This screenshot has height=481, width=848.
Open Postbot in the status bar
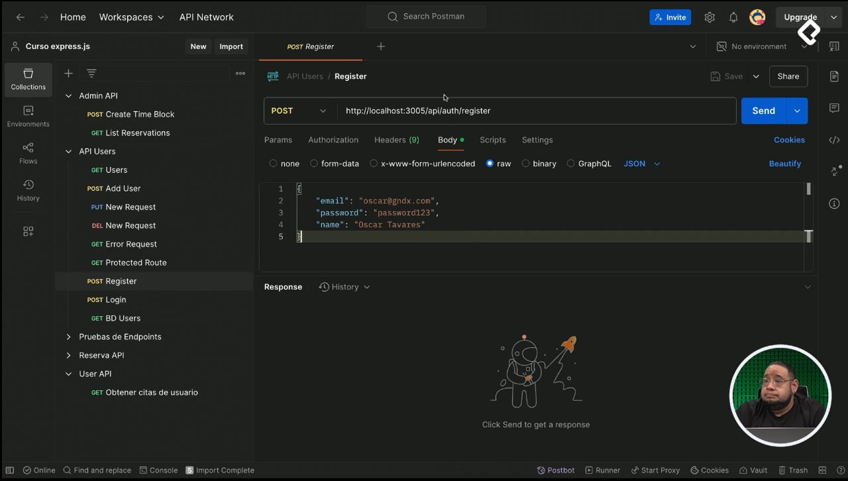tap(555, 470)
